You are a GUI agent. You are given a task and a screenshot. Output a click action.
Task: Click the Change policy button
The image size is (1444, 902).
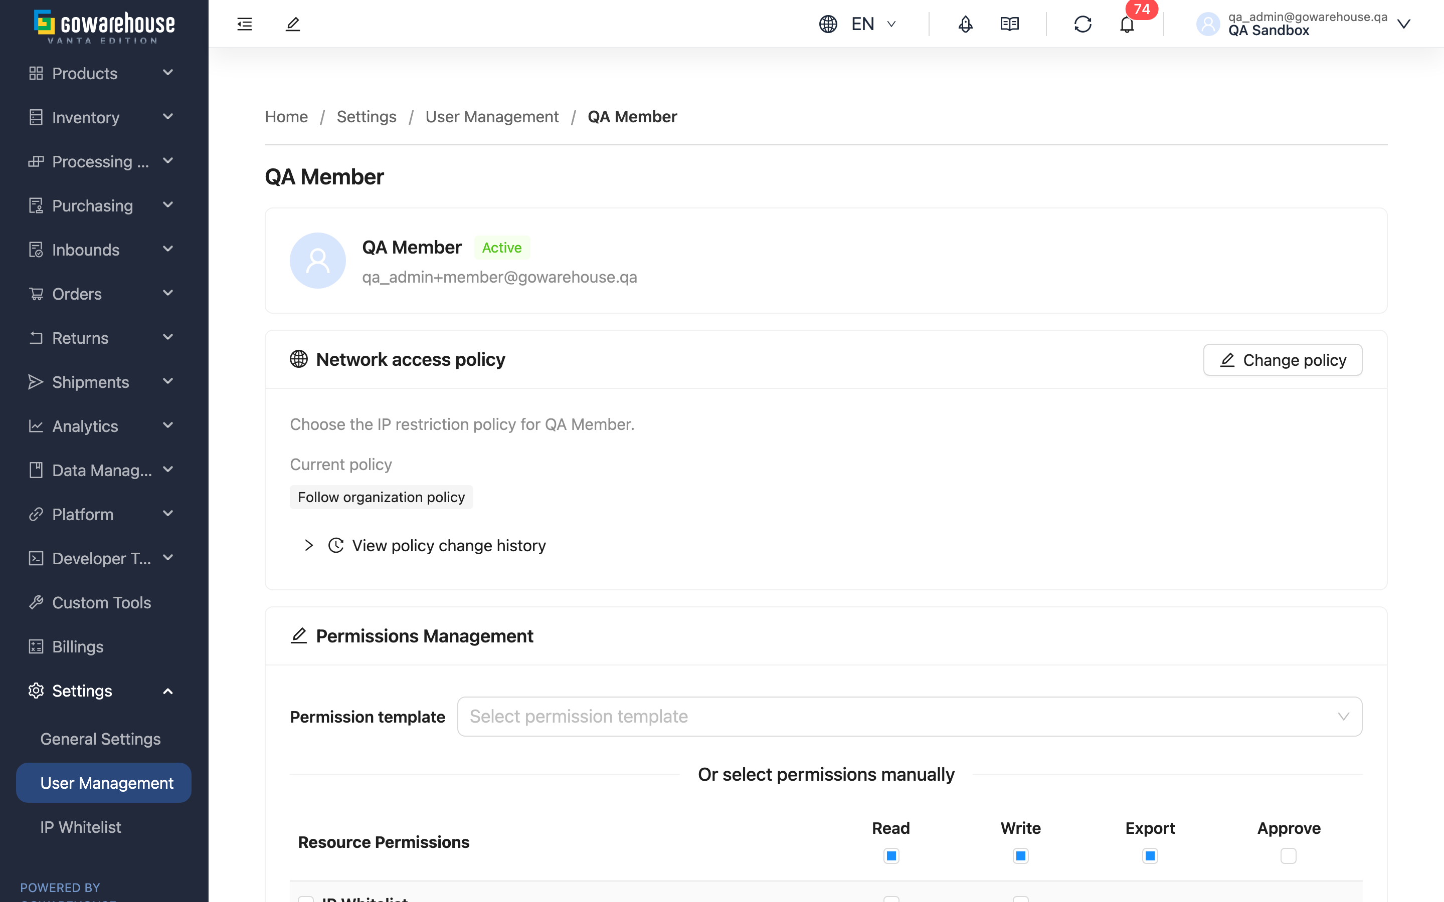[x=1282, y=360]
